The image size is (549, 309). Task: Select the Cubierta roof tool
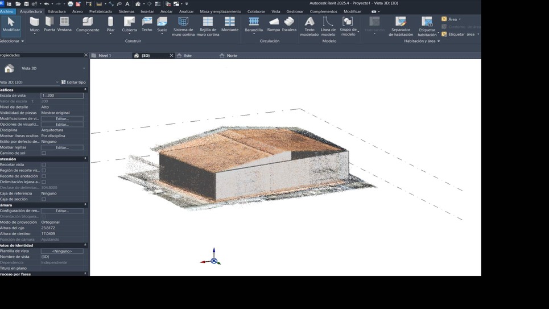(129, 24)
